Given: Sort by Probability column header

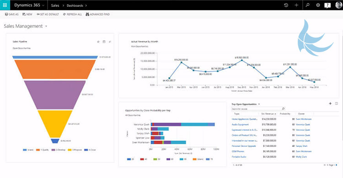Looking at the screenshot, I should pos(285,114).
